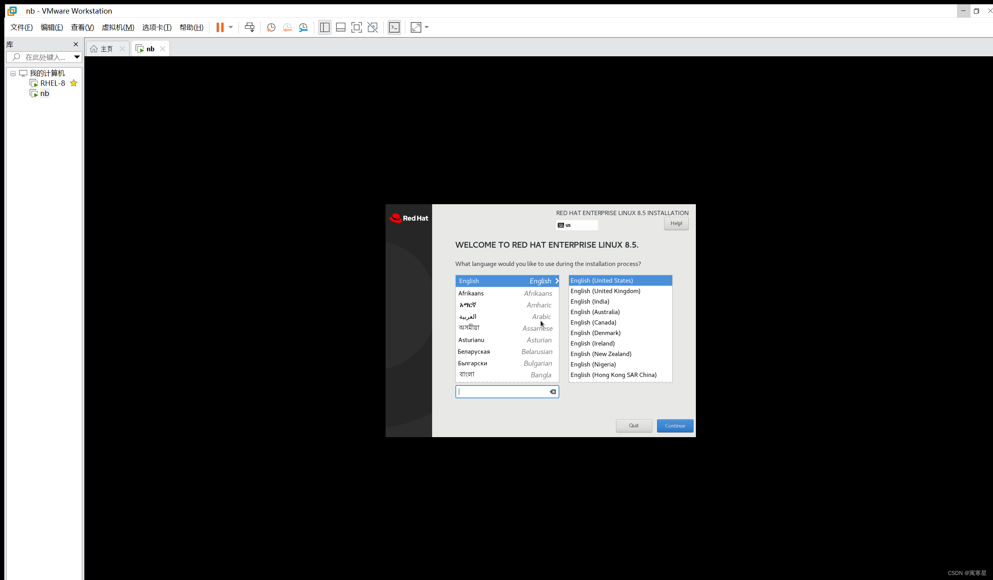Click the VMware Workstation app icon
Screen dimensions: 993x580
(x=12, y=11)
